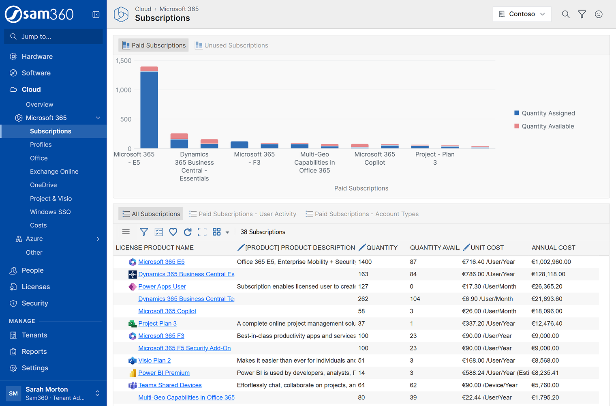The image size is (616, 406).
Task: Edit the Unit Cost column pencil
Action: coord(466,247)
